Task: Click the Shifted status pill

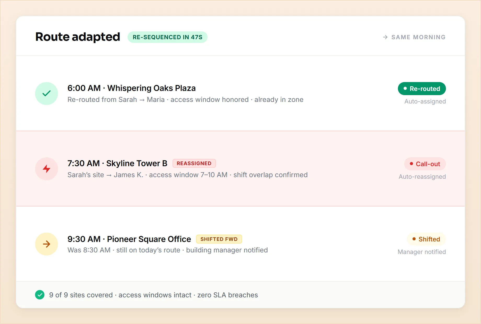Action: coord(426,239)
